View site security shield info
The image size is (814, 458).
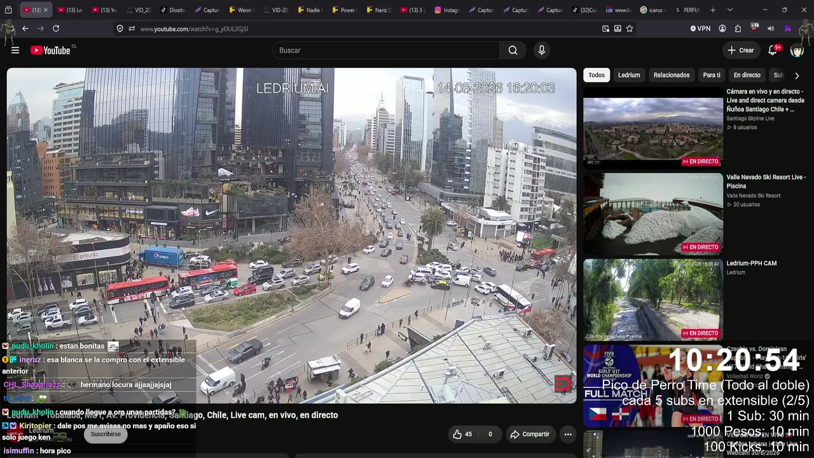120,29
